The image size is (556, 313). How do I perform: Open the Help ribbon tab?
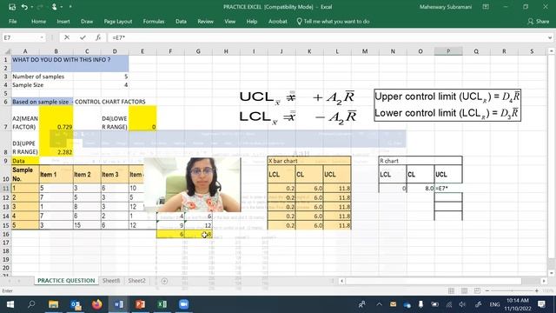point(252,21)
